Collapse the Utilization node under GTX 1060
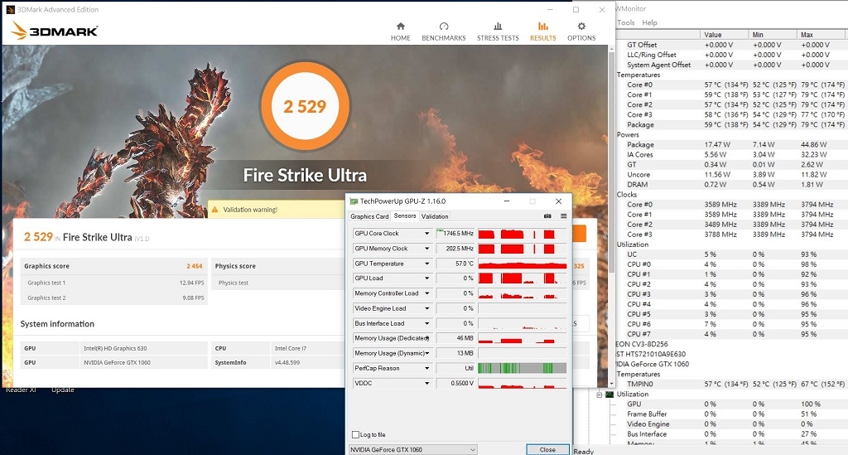The width and height of the screenshot is (848, 455). (x=600, y=394)
